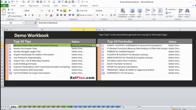
Task: Open the Format cells menu
Action: pyautogui.click(x=160, y=13)
